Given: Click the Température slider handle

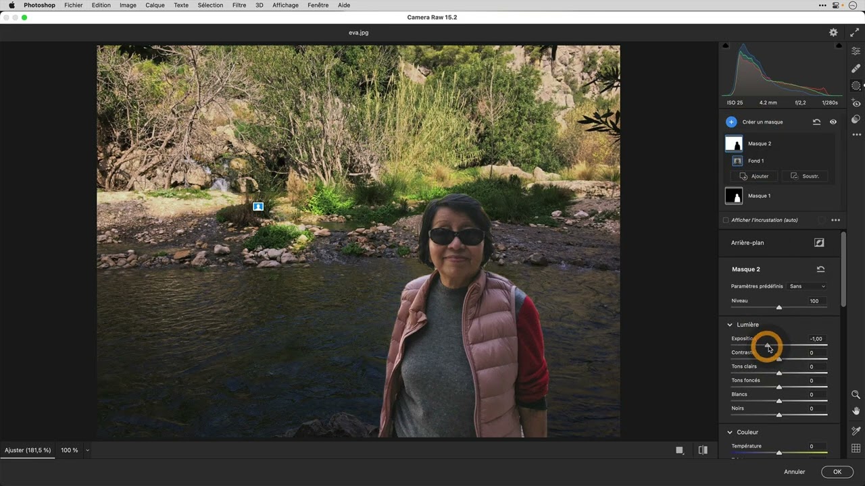Looking at the screenshot, I should coord(779,452).
